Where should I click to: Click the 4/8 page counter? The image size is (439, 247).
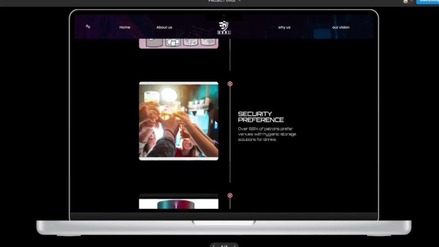coord(224,246)
